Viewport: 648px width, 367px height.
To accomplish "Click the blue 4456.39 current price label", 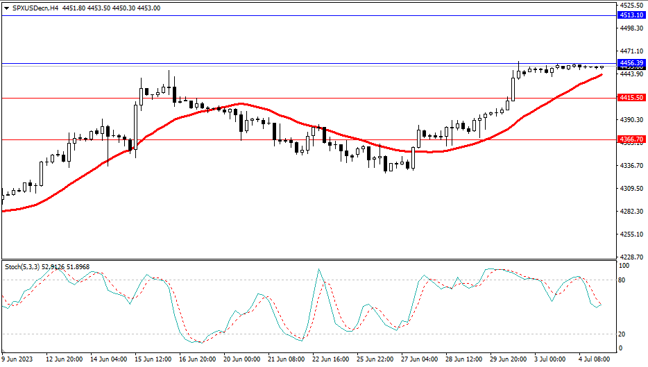I will tap(631, 62).
